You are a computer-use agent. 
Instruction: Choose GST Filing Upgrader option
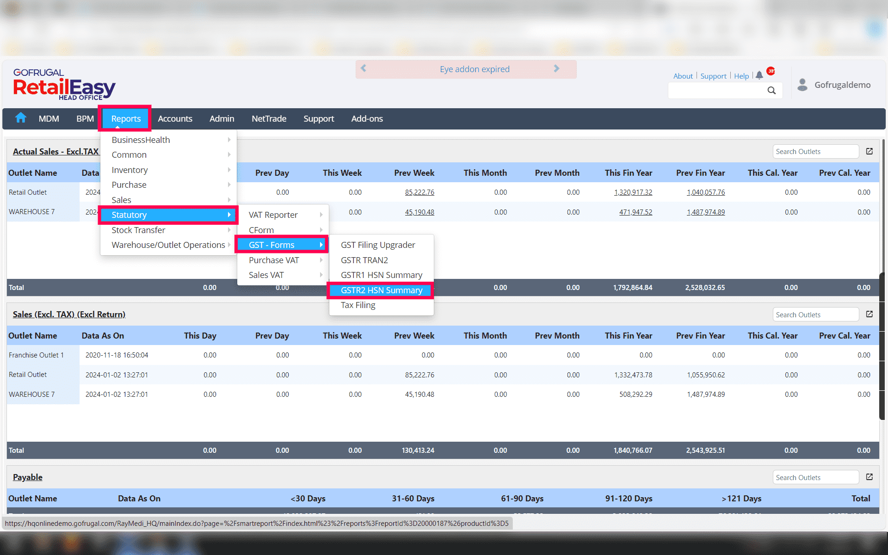coord(377,245)
